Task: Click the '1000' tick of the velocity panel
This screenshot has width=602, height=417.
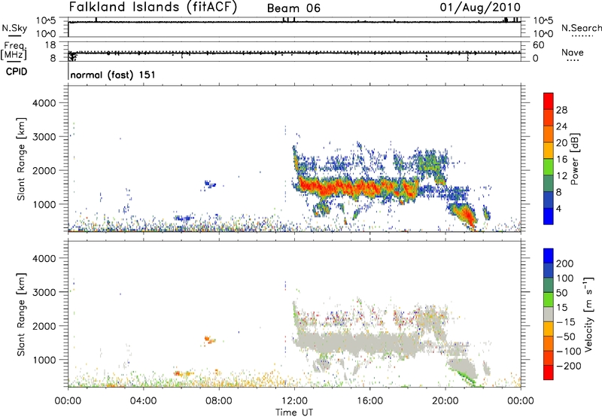Action: pos(44,360)
